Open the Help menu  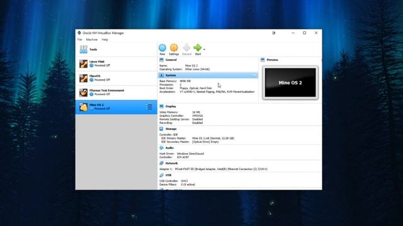[x=105, y=40]
